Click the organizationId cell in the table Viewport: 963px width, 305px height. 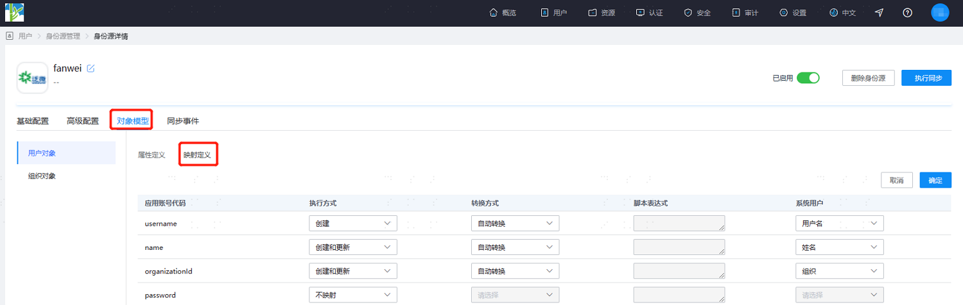click(x=169, y=272)
